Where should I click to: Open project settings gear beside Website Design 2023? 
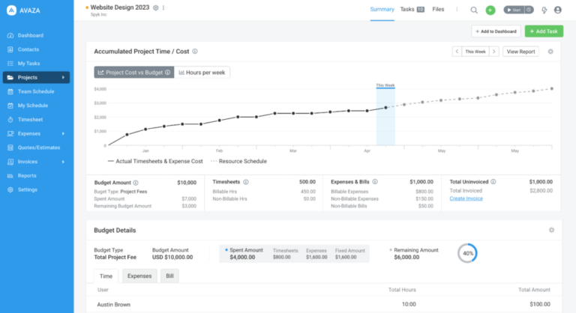(155, 7)
